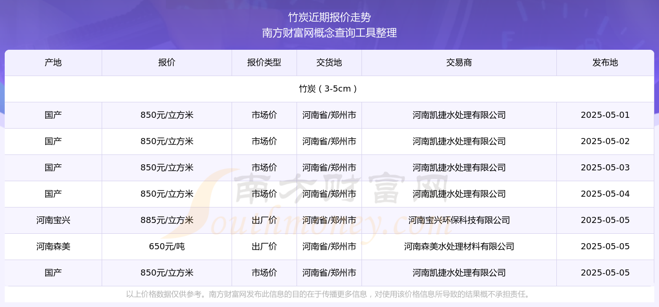Select date cell 2025-05-01
Screen dimensions: 659x307
[605, 115]
